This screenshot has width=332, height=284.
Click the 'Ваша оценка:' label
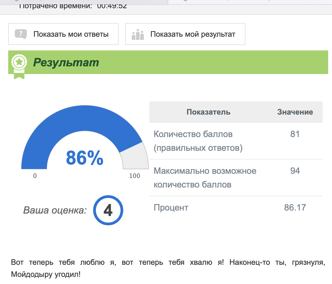pos(55,210)
